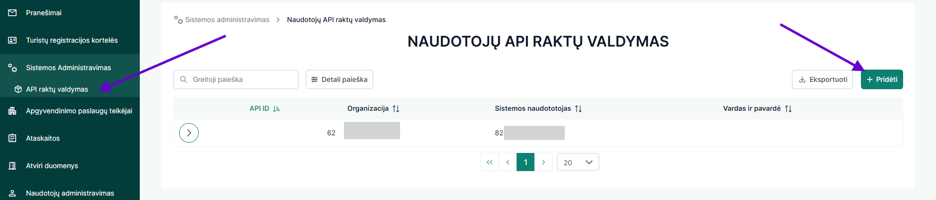Click the Naudotojų administravimas person icon

(13, 193)
